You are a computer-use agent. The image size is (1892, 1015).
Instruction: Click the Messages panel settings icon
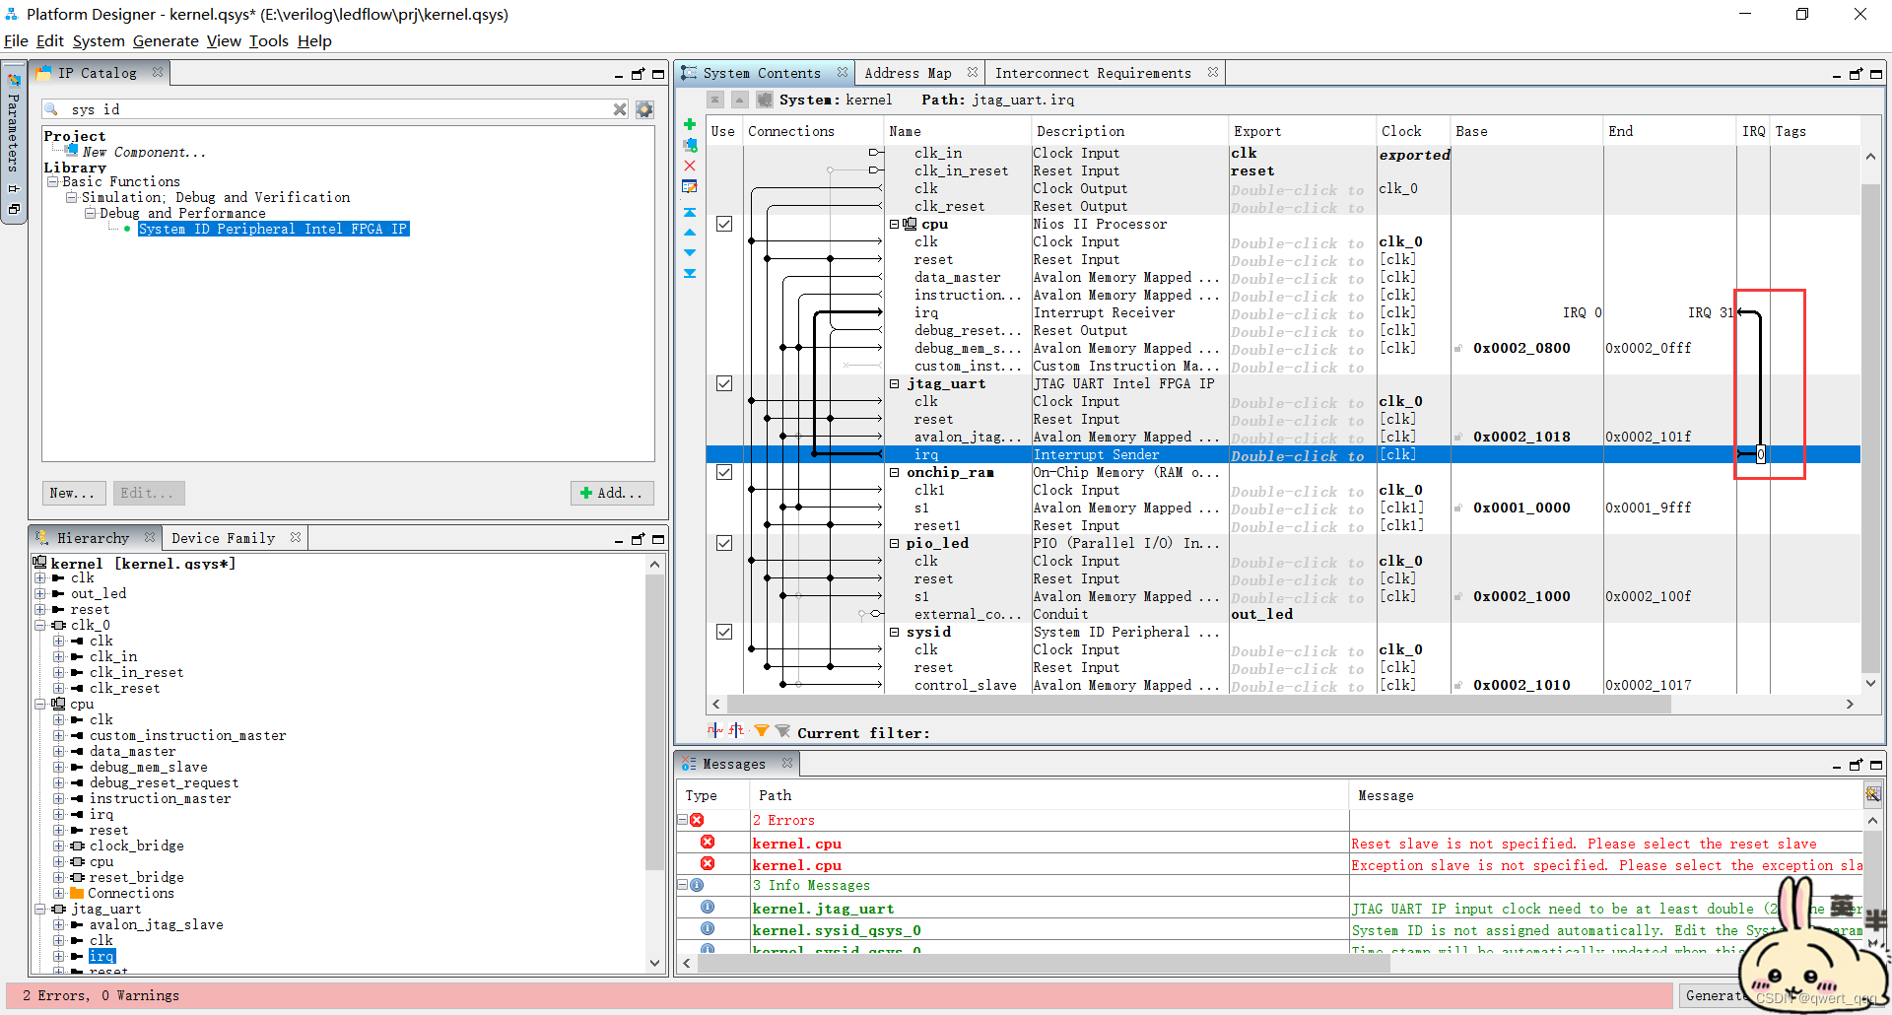click(x=1872, y=793)
